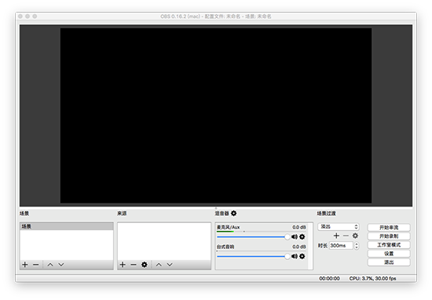
Task: Click the 麦克风/Aux label in the mixer
Action: 228,227
